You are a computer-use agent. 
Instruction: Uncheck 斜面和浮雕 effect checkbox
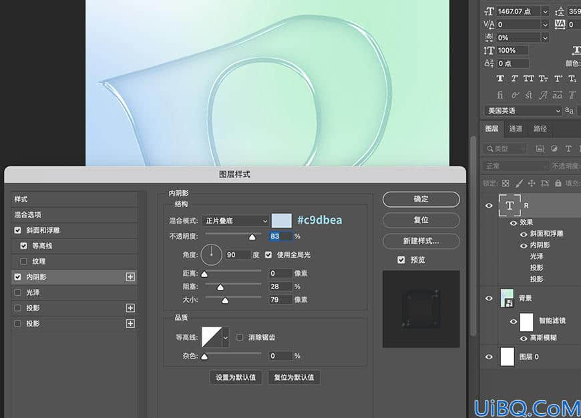(x=17, y=230)
